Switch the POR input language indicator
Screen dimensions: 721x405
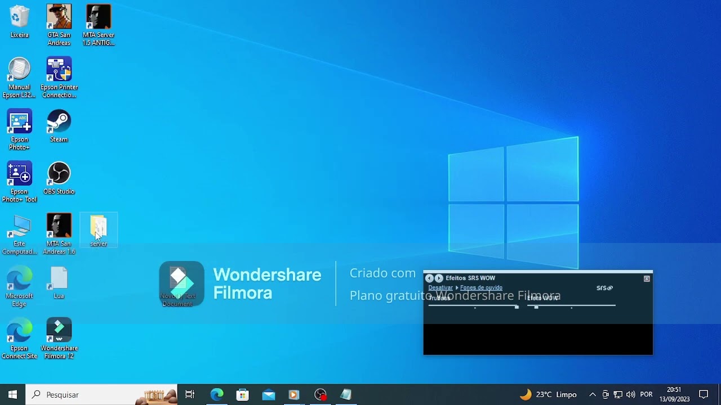(x=646, y=394)
